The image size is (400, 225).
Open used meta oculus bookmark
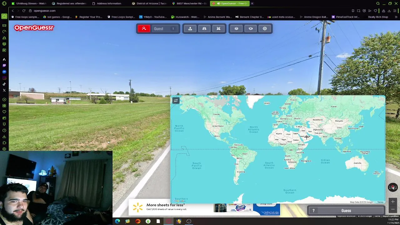pyautogui.click(x=281, y=17)
